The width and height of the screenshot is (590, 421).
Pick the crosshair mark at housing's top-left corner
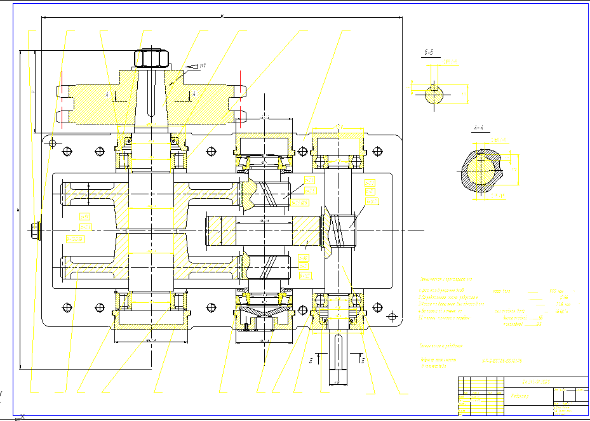point(53,143)
